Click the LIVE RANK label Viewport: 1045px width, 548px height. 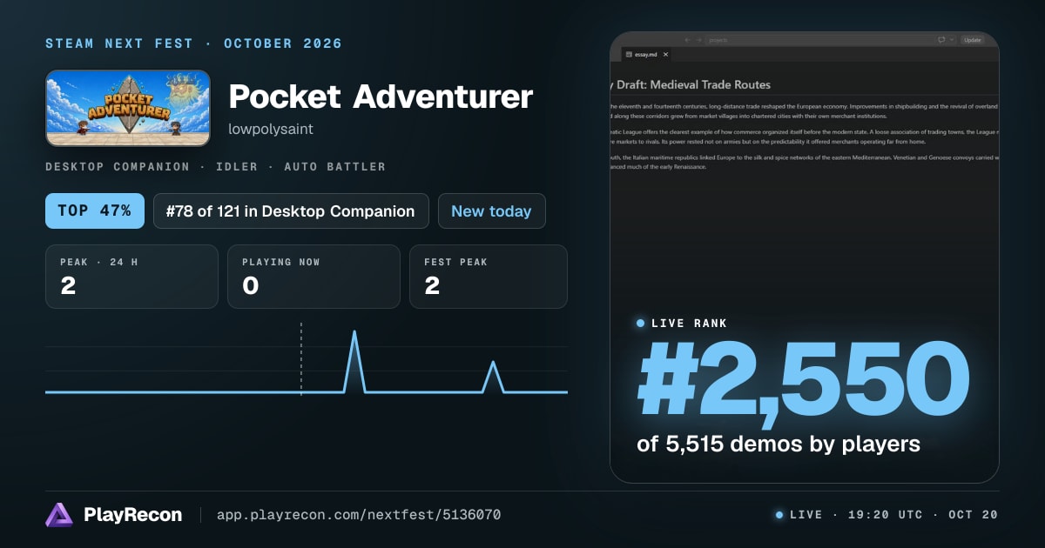point(690,324)
